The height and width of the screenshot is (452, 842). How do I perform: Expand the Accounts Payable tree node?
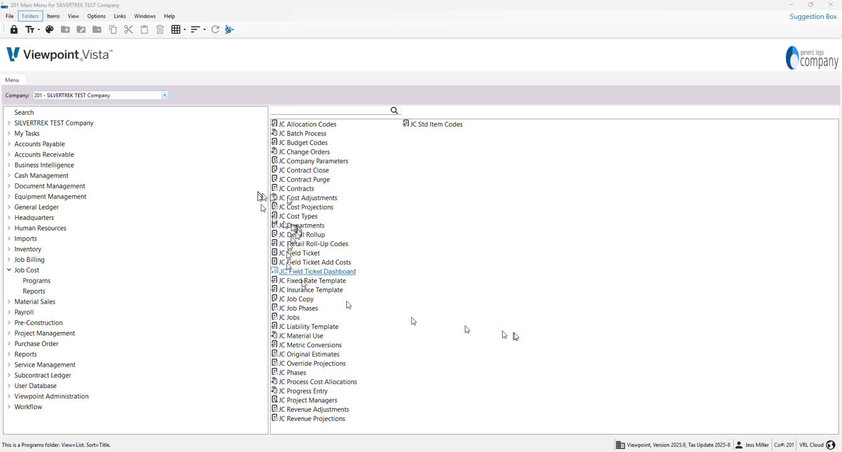point(9,144)
